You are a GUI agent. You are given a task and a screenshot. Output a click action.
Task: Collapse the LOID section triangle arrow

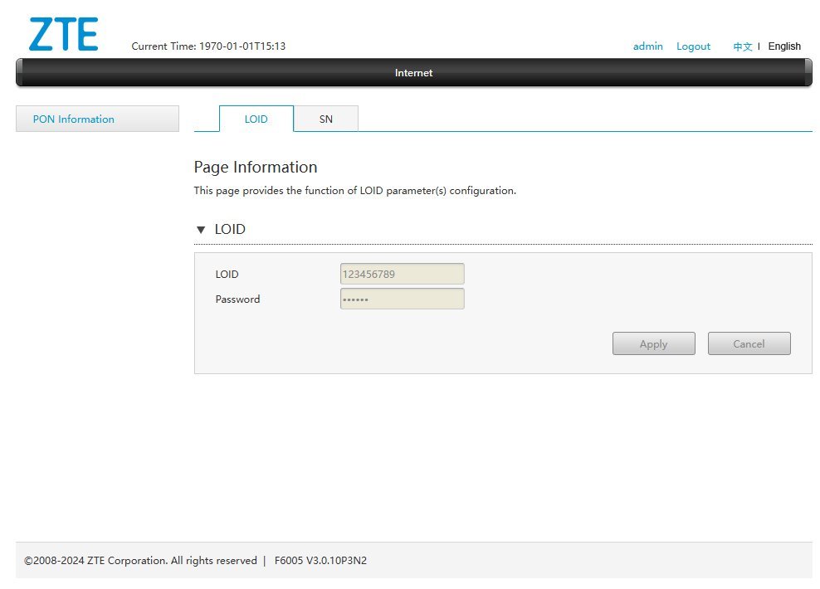201,230
